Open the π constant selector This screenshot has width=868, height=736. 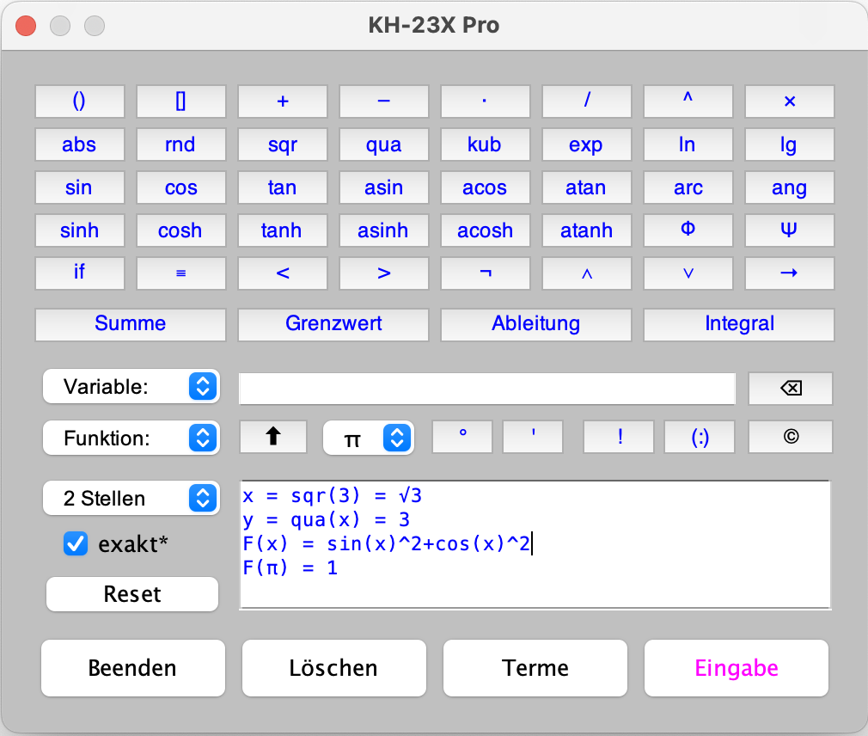tap(368, 439)
